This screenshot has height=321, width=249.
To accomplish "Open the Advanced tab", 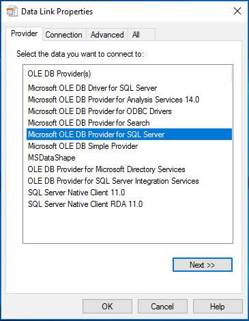I will pyautogui.click(x=107, y=35).
